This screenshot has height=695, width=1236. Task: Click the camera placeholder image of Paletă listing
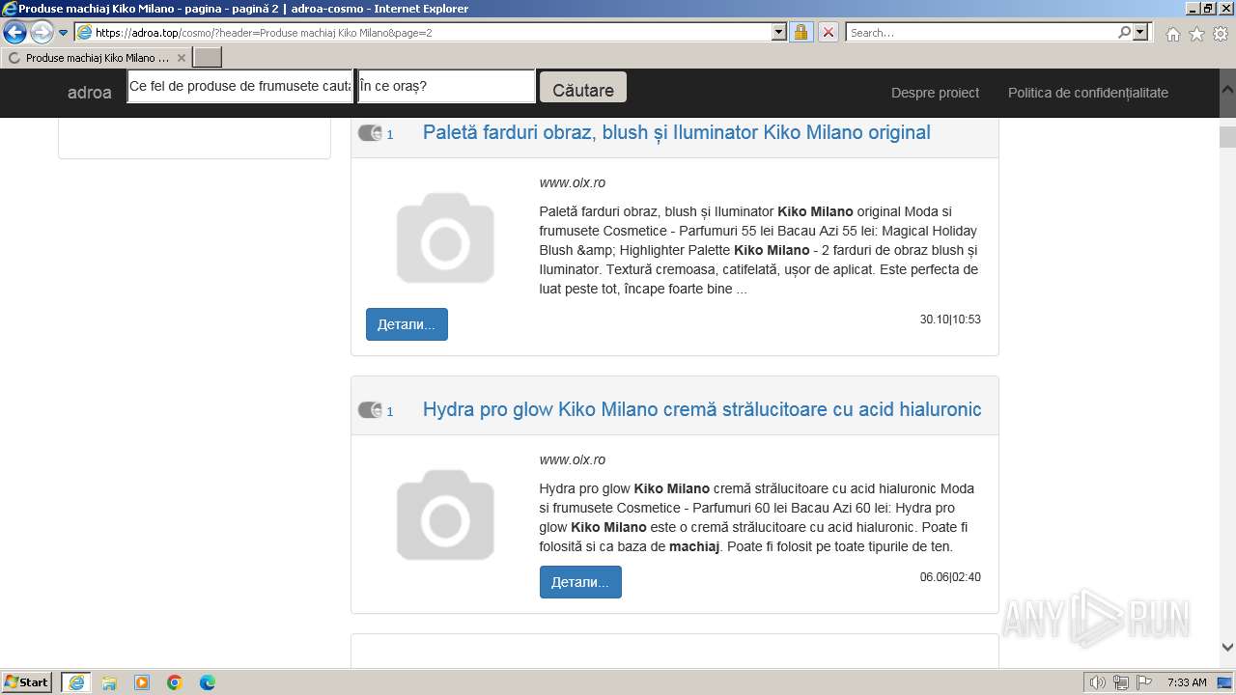445,237
